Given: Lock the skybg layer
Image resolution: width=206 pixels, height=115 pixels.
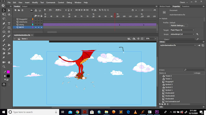Looking at the screenshot, I should click(42, 25).
